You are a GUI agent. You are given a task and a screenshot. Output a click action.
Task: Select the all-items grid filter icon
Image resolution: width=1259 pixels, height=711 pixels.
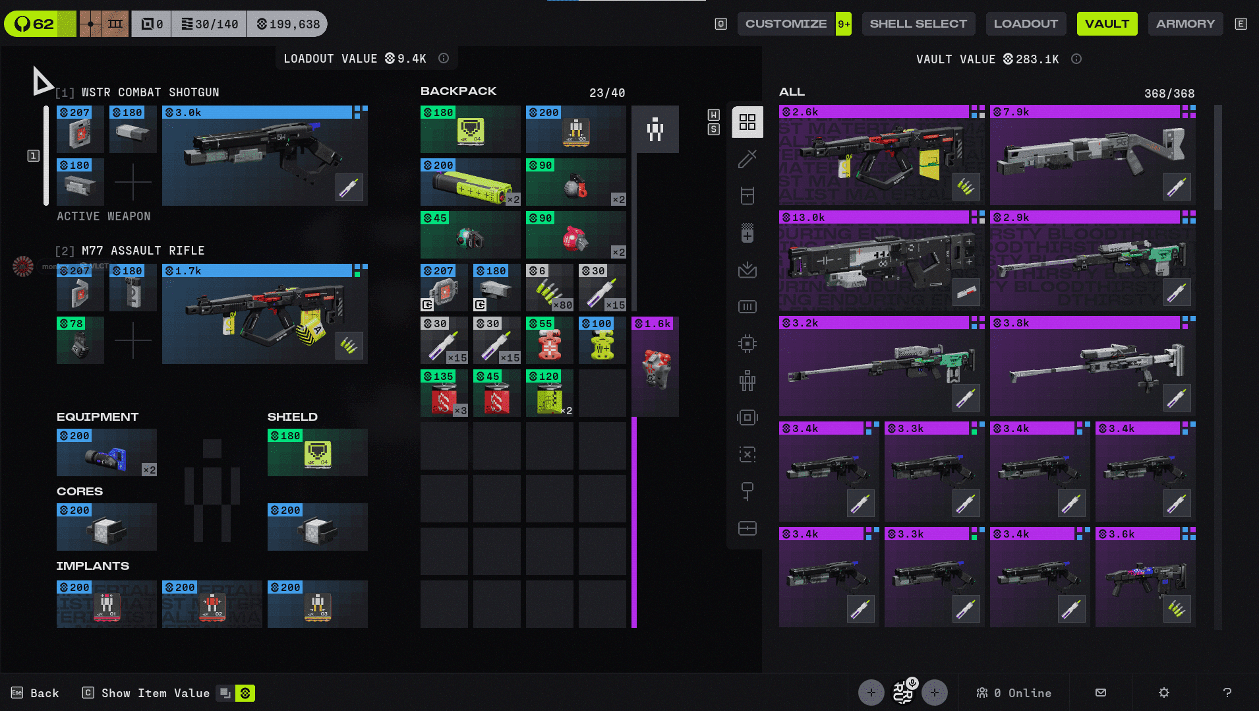coord(747,122)
